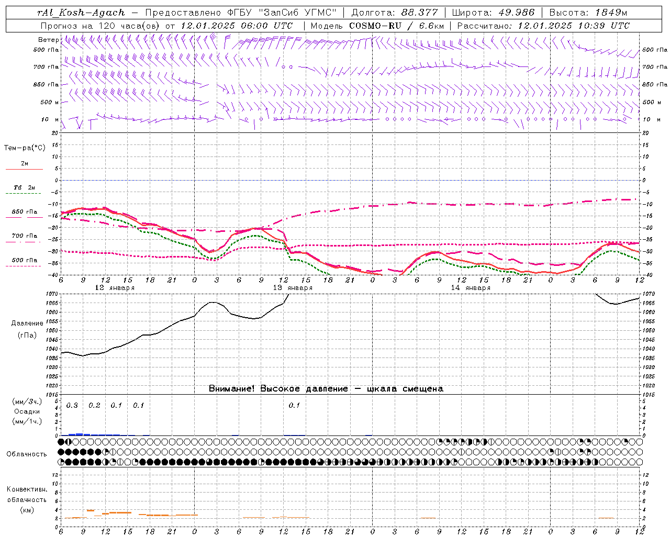Select the Тем-ра(°C) temperature axis label

click(25, 148)
